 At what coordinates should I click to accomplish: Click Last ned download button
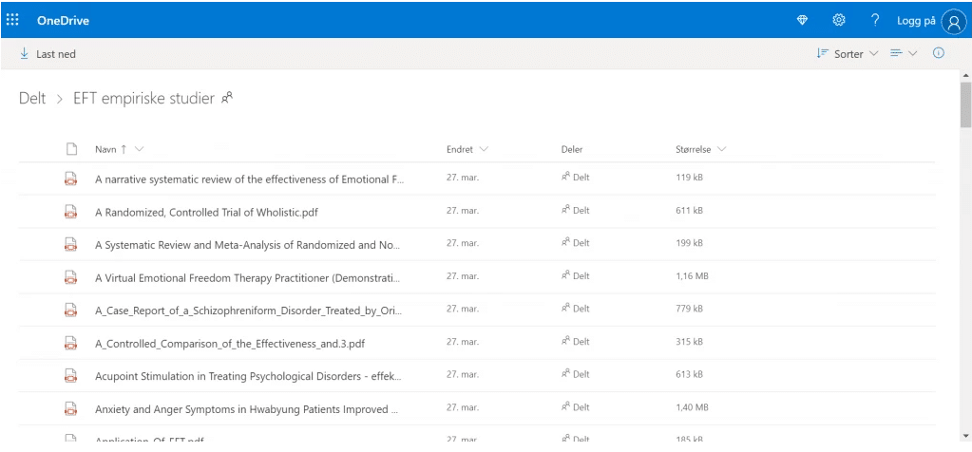coord(48,54)
